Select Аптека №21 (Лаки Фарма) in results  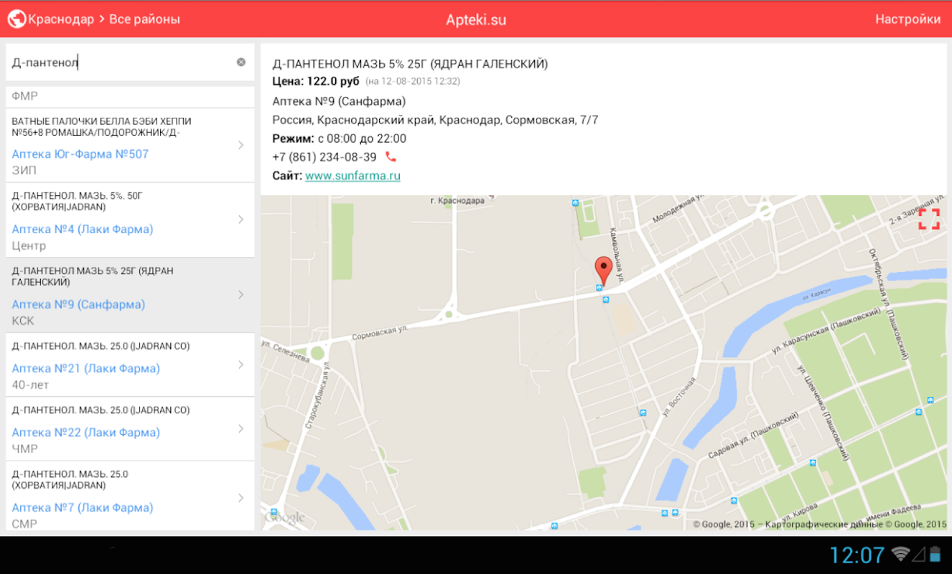coord(86,368)
